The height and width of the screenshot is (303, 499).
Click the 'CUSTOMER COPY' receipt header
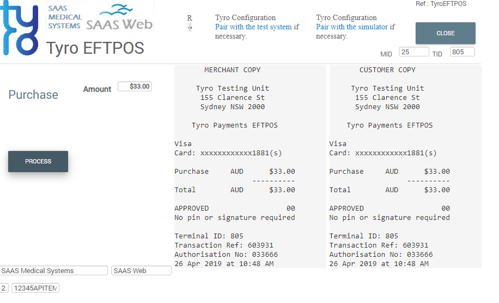coord(387,70)
